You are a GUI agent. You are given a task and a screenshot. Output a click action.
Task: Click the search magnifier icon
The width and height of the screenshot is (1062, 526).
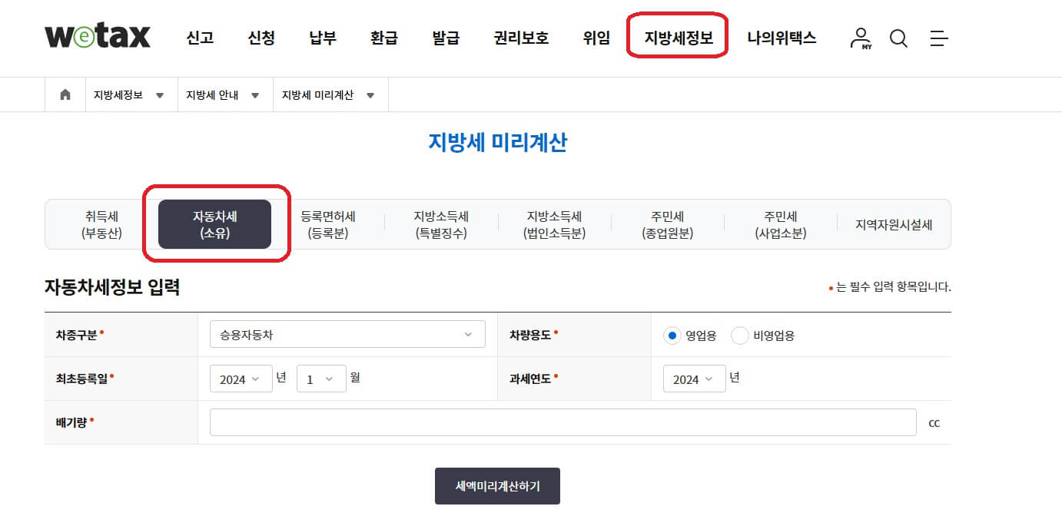pyautogui.click(x=898, y=37)
